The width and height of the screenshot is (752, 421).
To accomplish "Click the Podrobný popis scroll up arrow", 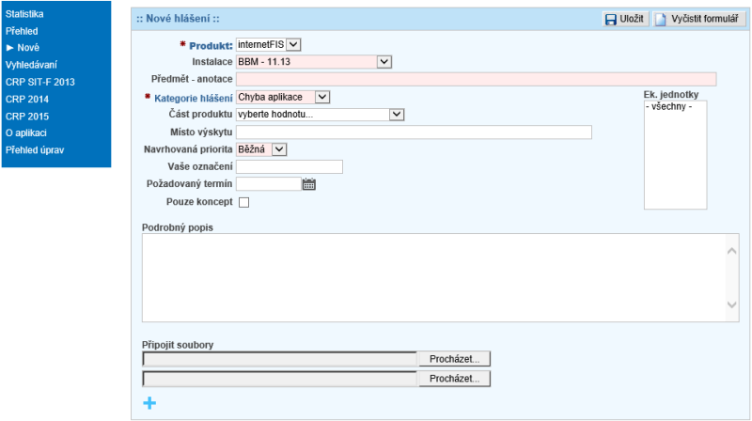I will pos(732,251).
